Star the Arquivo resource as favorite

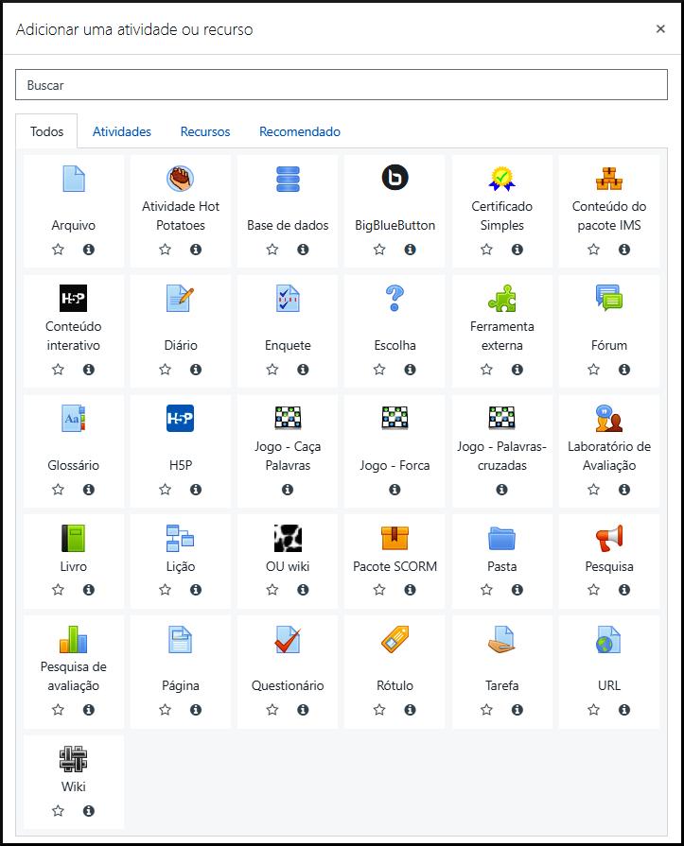(59, 250)
